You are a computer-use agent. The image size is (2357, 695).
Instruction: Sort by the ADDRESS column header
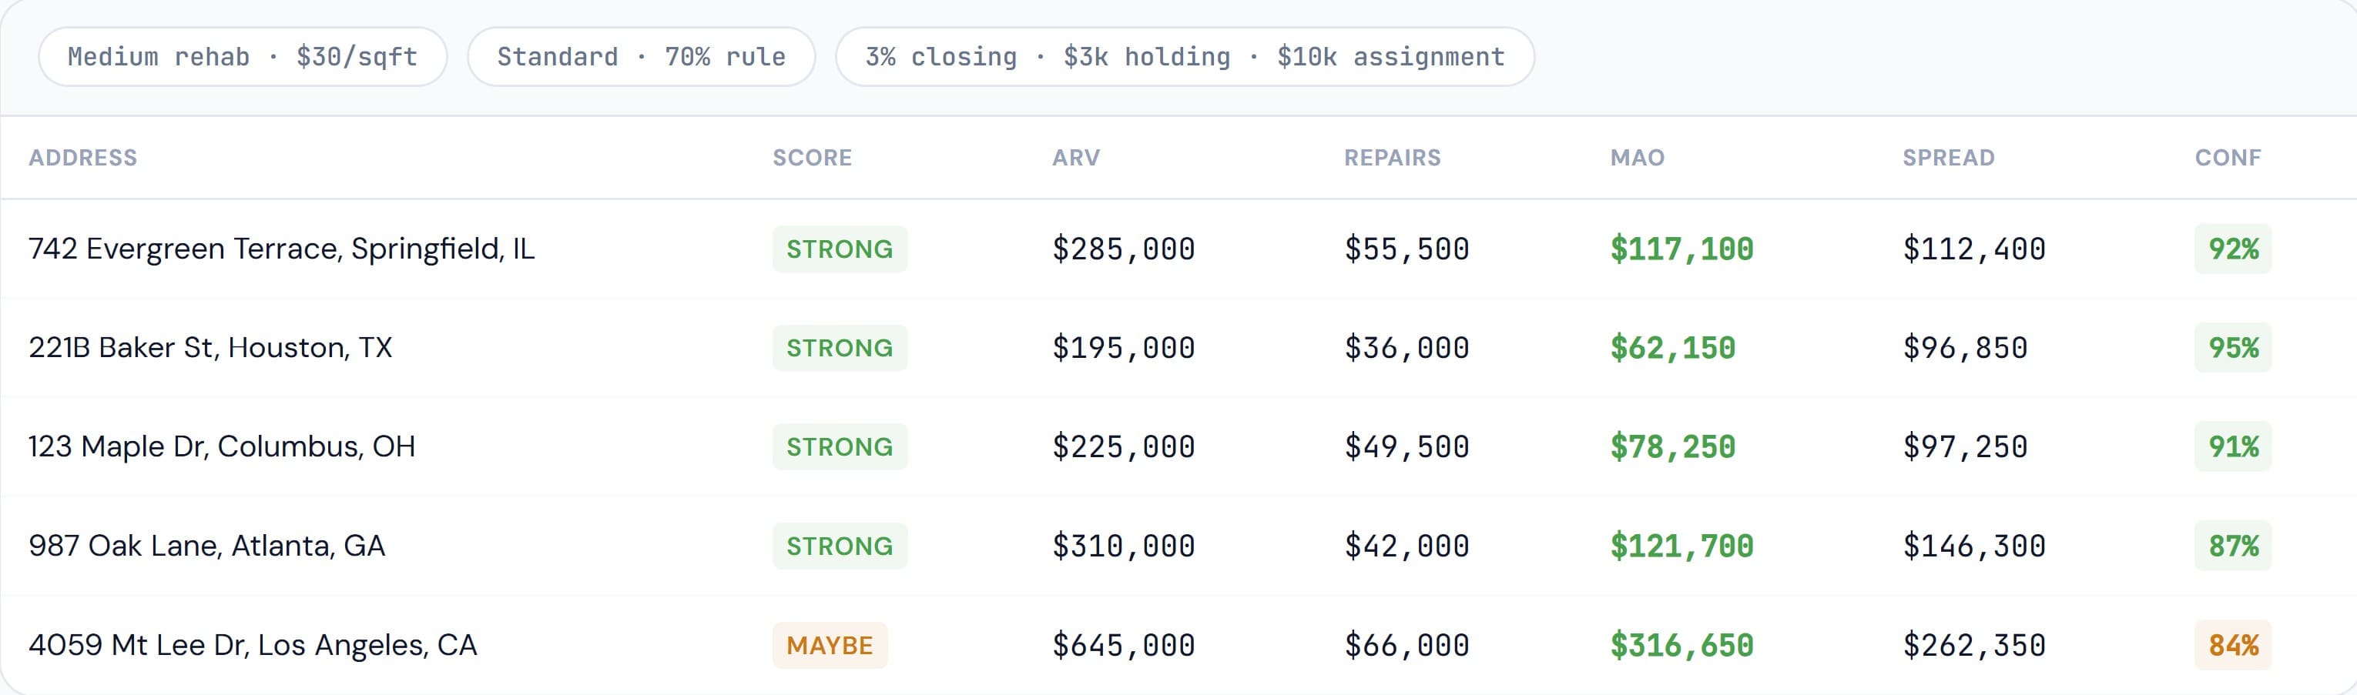tap(83, 156)
